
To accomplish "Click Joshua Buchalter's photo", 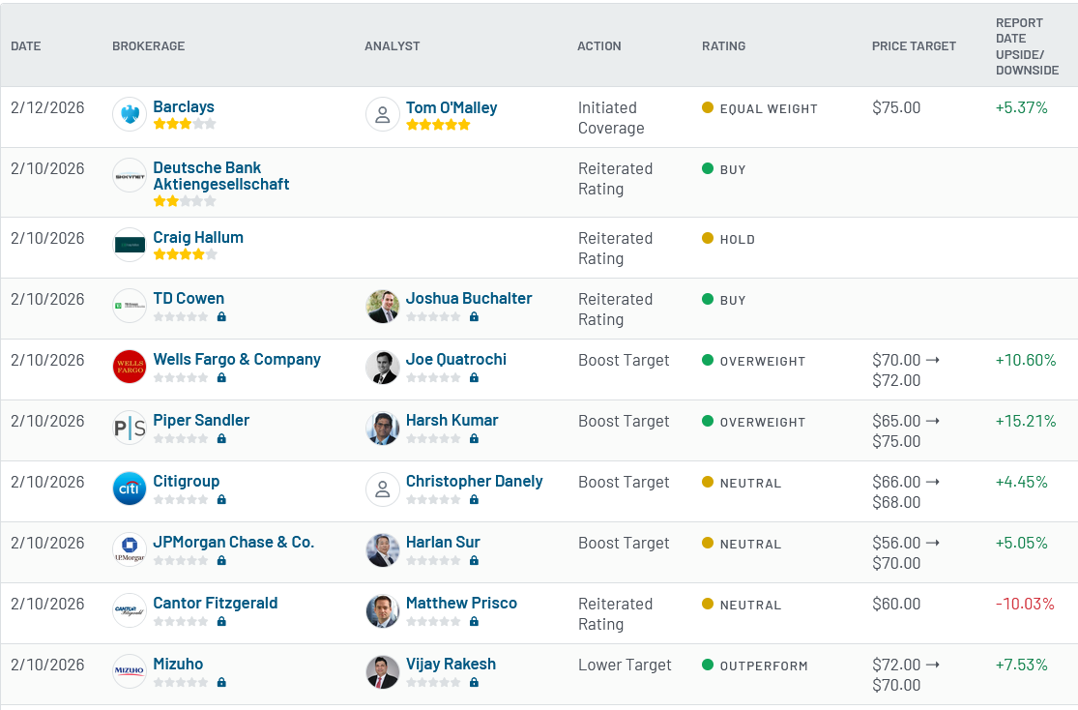I will click(x=382, y=307).
